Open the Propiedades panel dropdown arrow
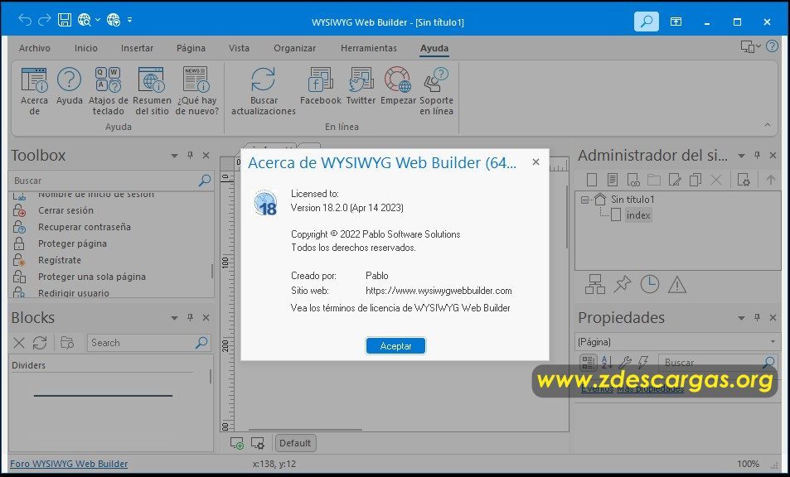This screenshot has height=477, width=790. click(741, 319)
